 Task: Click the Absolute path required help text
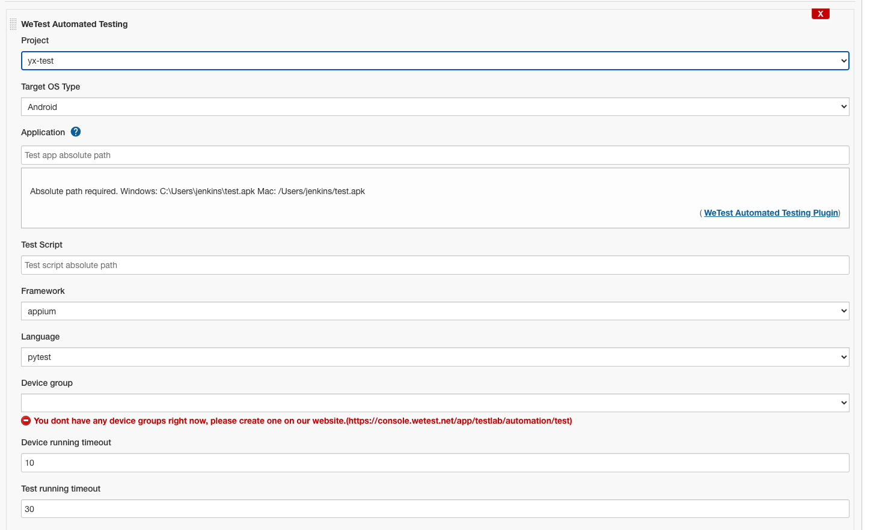197,191
